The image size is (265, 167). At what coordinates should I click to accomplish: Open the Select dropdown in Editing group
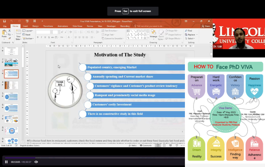click(190, 38)
